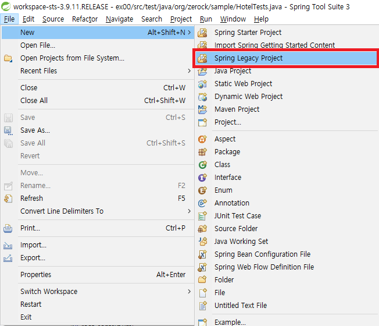
Task: Click the Refresh icon in File menu
Action: click(8, 199)
